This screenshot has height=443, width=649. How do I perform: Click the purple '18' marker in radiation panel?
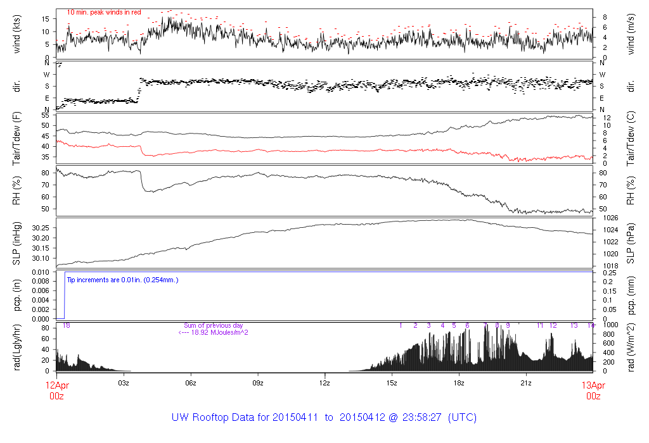click(66, 326)
